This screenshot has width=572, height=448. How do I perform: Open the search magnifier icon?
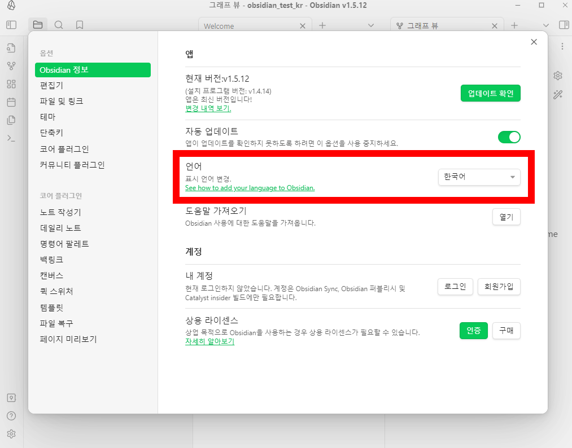[58, 25]
